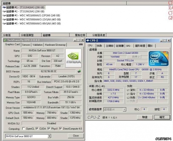
Task: Open the 主機板 mainboard tab
Action: coord(109,46)
